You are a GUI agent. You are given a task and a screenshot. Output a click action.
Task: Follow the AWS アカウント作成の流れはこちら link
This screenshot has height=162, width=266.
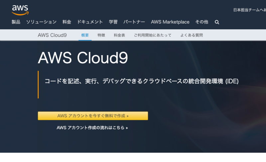click(x=92, y=127)
